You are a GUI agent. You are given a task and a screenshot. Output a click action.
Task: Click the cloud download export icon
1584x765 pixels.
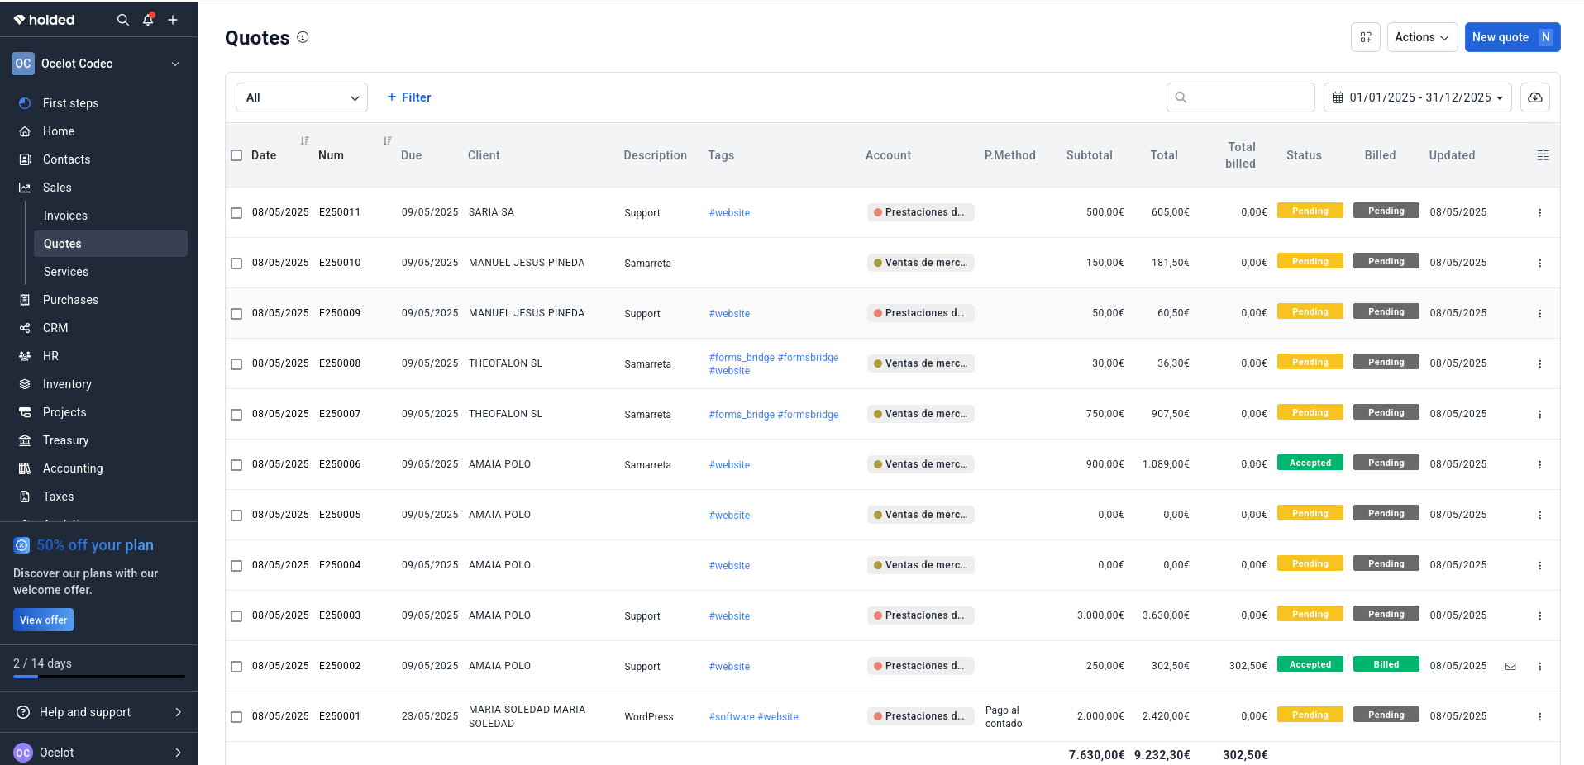pos(1534,97)
